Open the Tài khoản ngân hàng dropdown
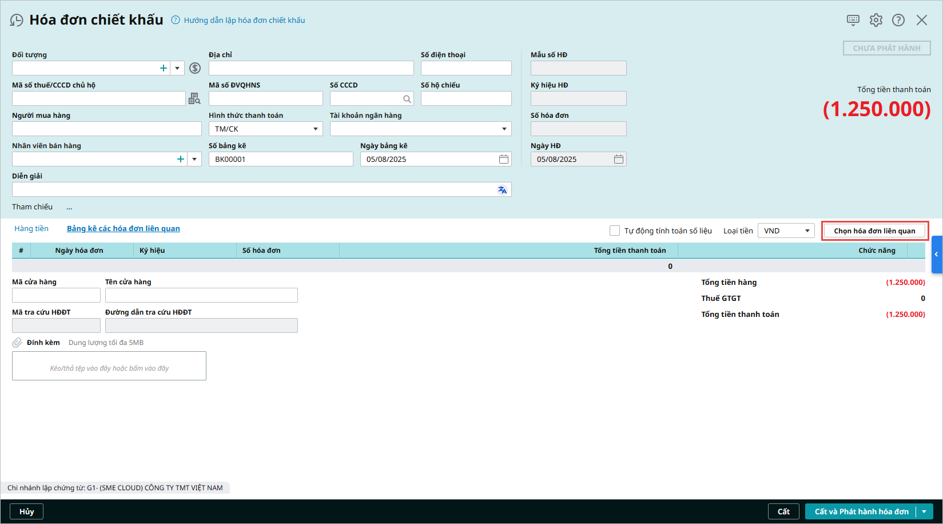Screen dimensions: 943x524 (x=504, y=129)
